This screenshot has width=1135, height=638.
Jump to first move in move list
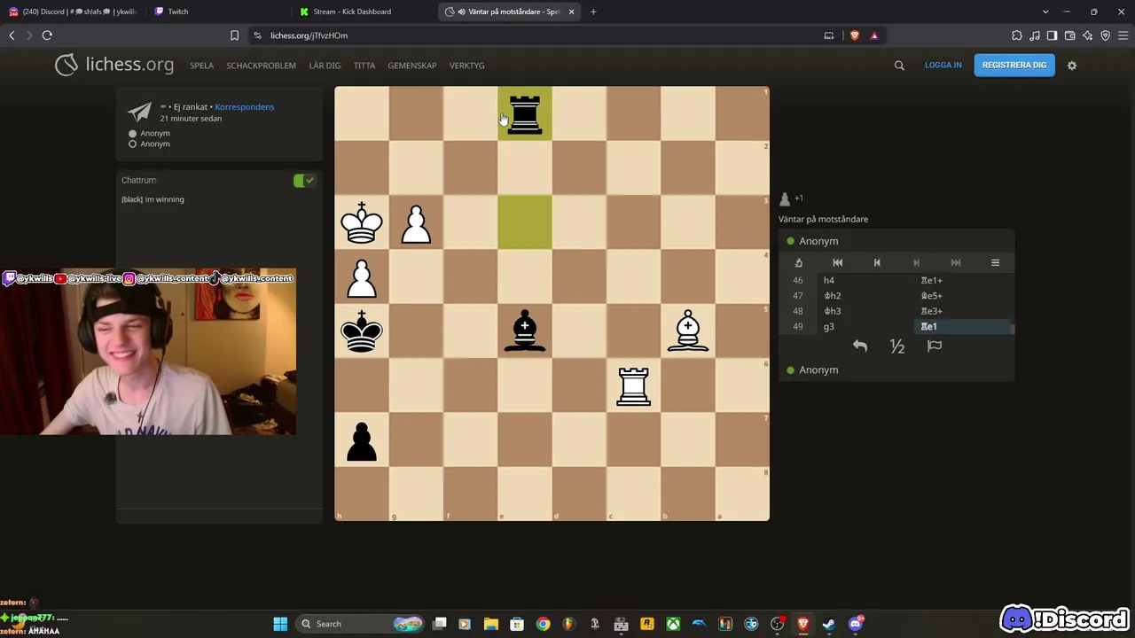pos(837,263)
